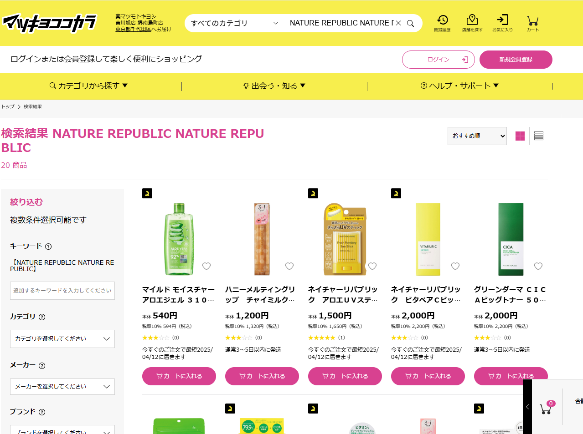
Task: Open the brand selection dropdown
Action: pyautogui.click(x=62, y=430)
